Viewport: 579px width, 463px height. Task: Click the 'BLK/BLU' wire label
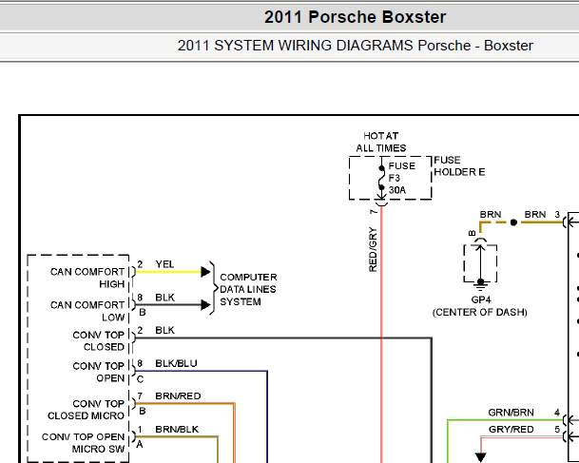pyautogui.click(x=176, y=363)
